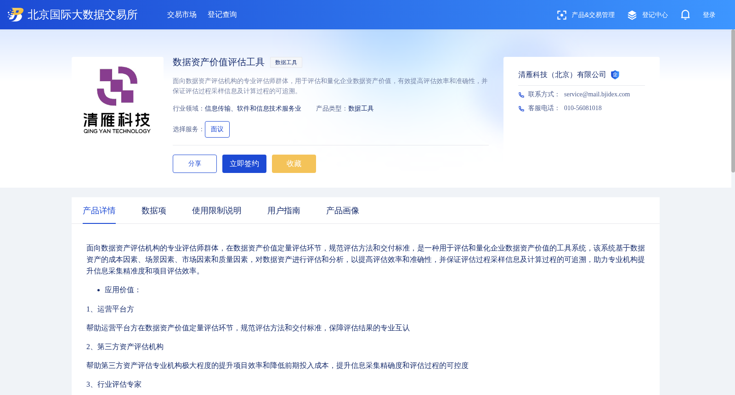Click the 数据工具 tag badge

click(x=286, y=62)
